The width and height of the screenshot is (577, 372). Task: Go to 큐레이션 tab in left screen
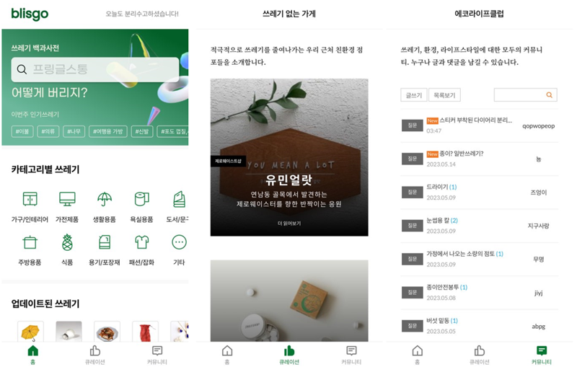click(95, 355)
